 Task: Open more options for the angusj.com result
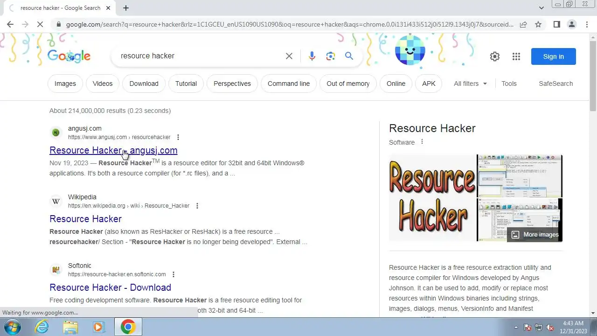click(178, 137)
